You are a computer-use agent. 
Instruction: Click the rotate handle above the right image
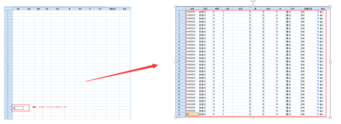pos(253,1)
